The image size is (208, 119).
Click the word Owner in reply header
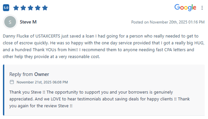[x=41, y=74]
